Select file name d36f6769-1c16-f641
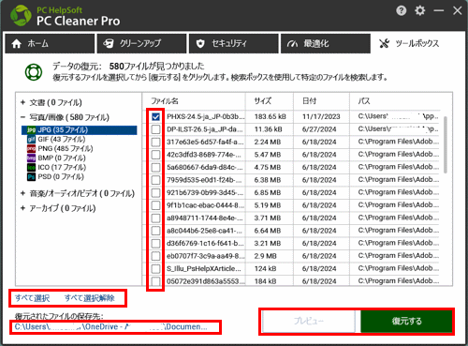468x346 pixels. coord(205,244)
